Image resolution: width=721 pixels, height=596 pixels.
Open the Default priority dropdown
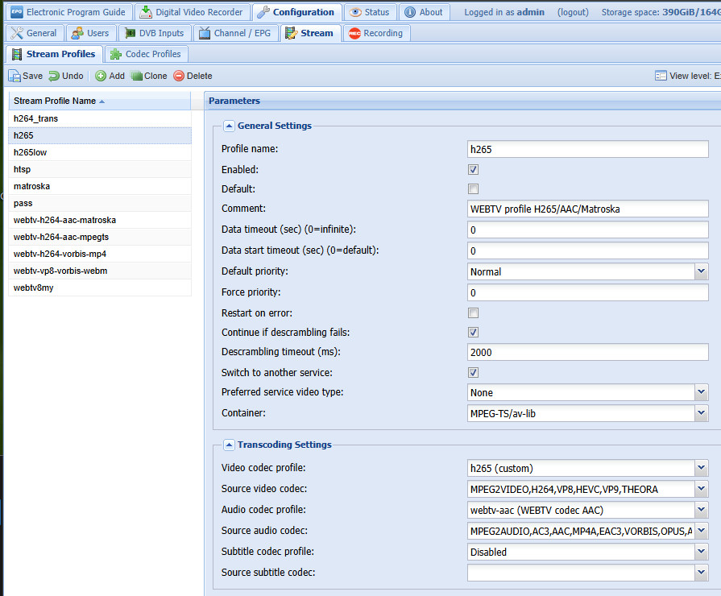click(x=701, y=271)
